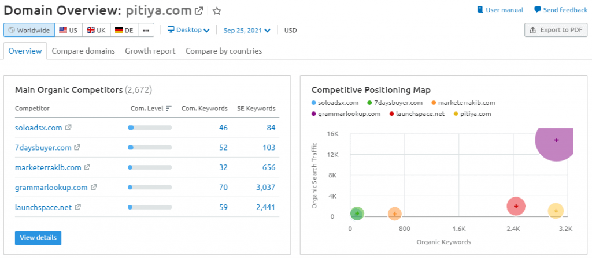Click 59 common keywords for launchspace.net
The width and height of the screenshot is (592, 258).
223,207
